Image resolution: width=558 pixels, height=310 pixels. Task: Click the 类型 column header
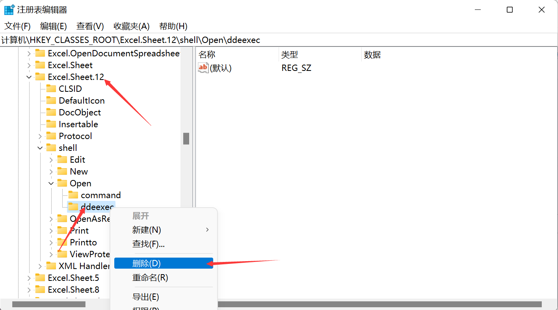(320, 55)
